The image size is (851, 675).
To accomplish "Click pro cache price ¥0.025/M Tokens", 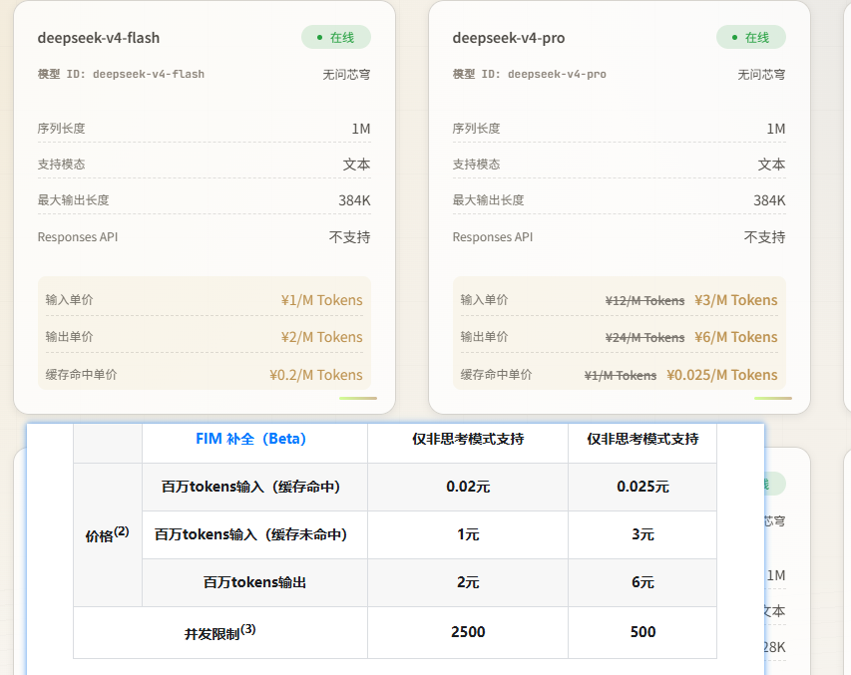I will click(x=722, y=375).
